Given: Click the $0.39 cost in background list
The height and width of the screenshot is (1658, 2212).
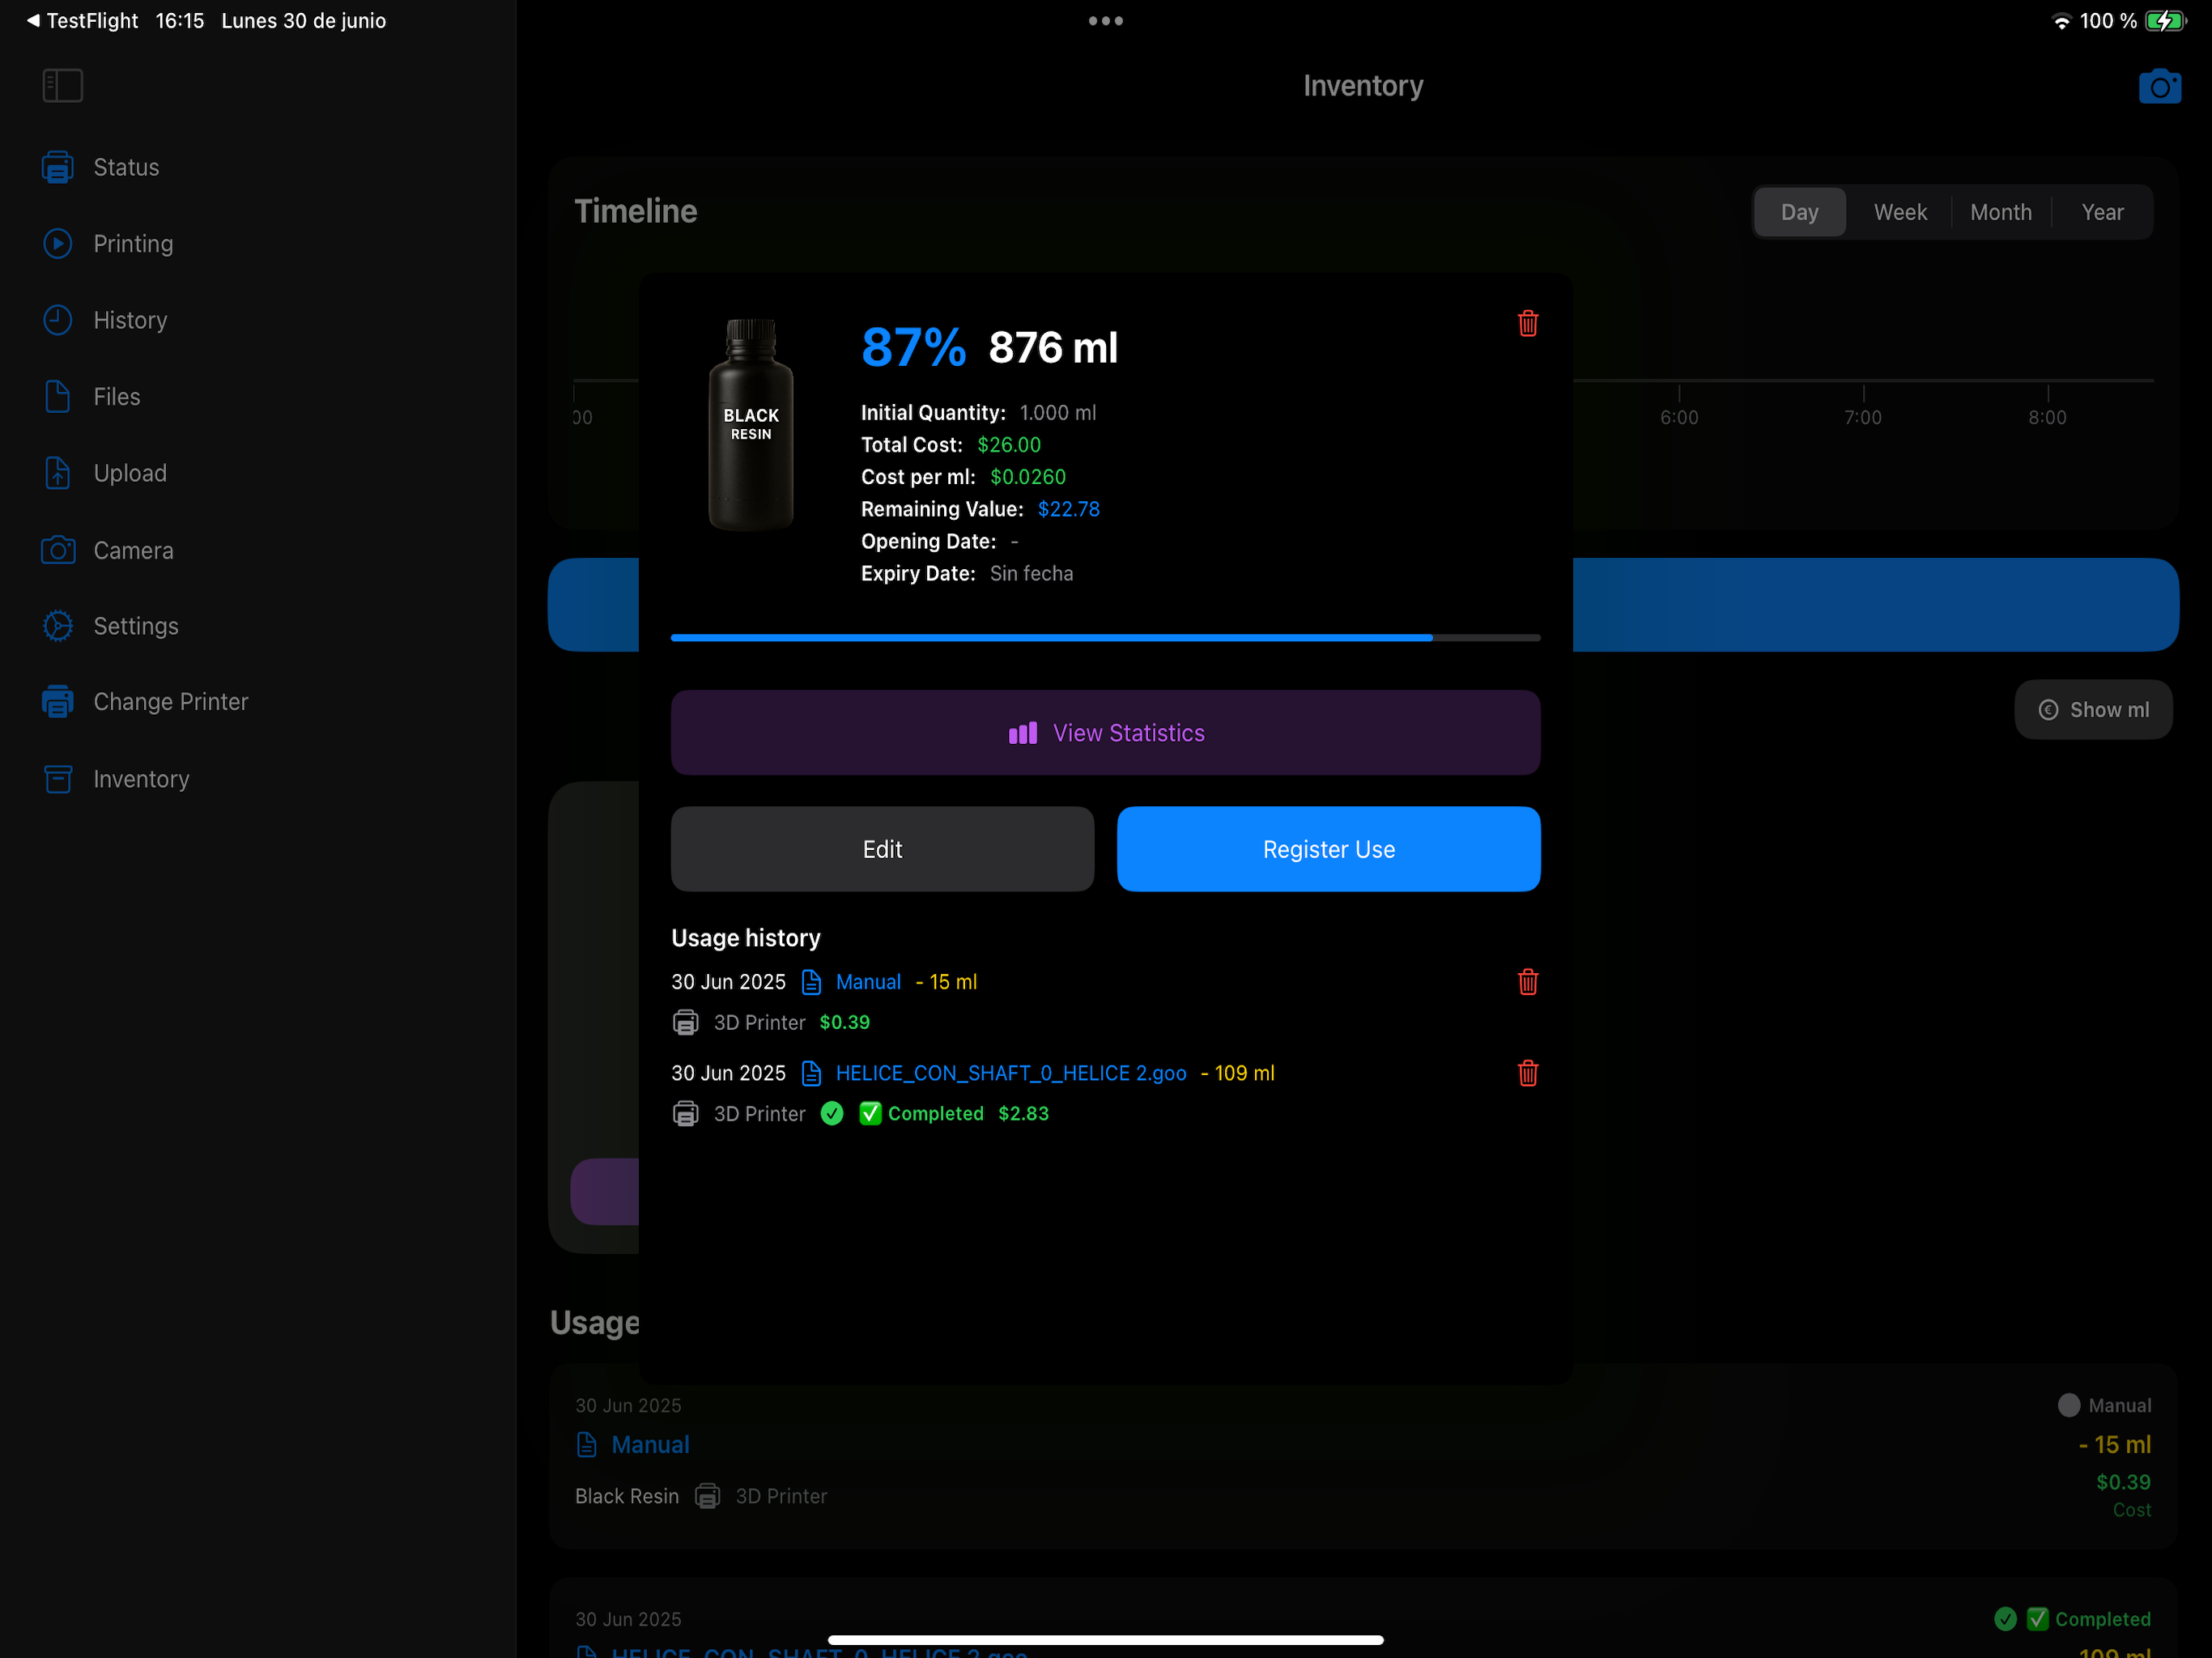Looking at the screenshot, I should pos(2123,1482).
